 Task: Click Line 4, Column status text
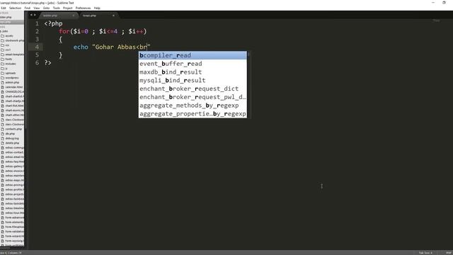(x=11, y=253)
